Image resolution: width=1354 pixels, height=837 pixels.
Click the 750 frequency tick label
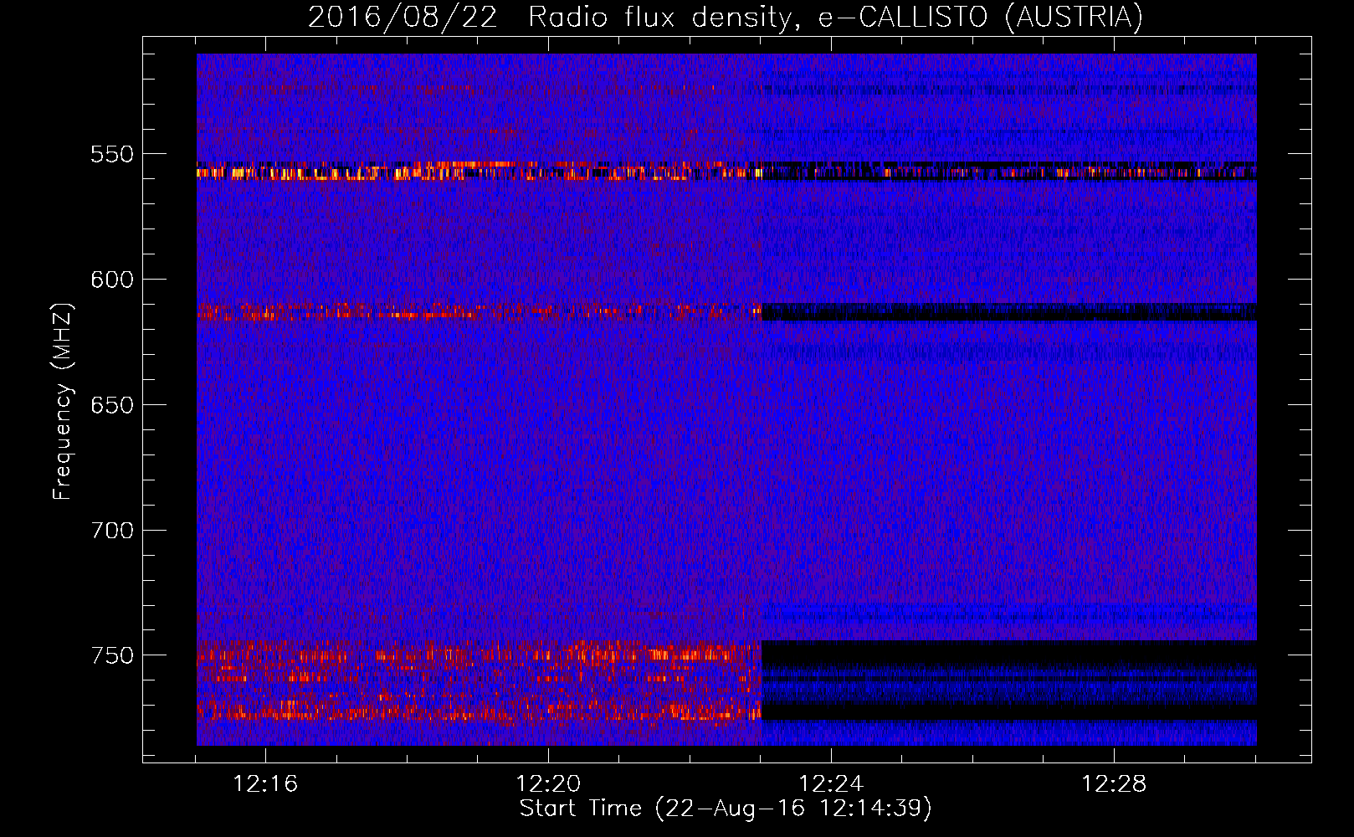pos(112,655)
